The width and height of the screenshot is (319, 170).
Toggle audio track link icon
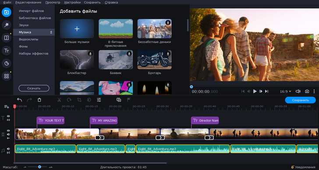[8, 153]
